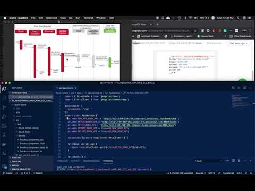Open the Help menu
The height and width of the screenshot is (191, 255).
coord(112,18)
